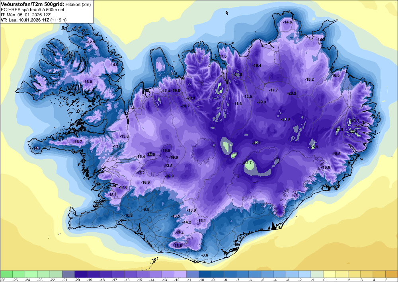
Task: Click the -11.6 temperature label
Action: point(238,104)
